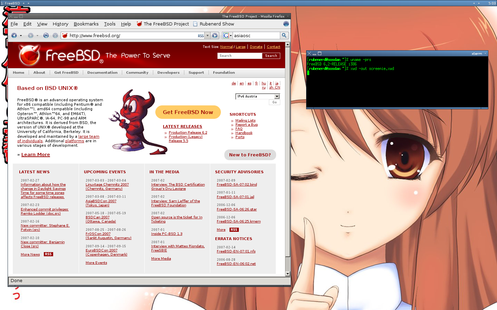This screenshot has height=310, width=497.
Task: Go back with Firefox's Back arrow
Action: pyautogui.click(x=14, y=35)
